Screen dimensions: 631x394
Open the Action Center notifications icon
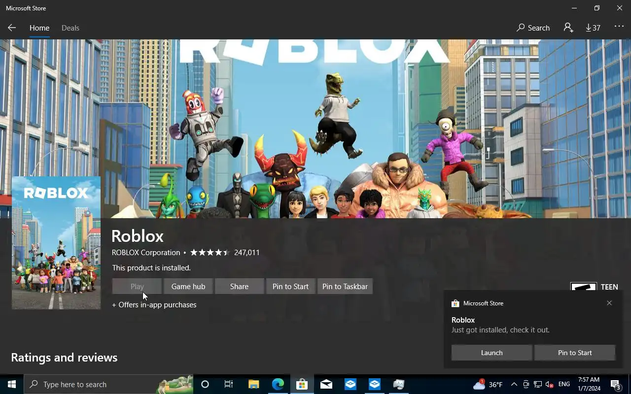(616, 384)
